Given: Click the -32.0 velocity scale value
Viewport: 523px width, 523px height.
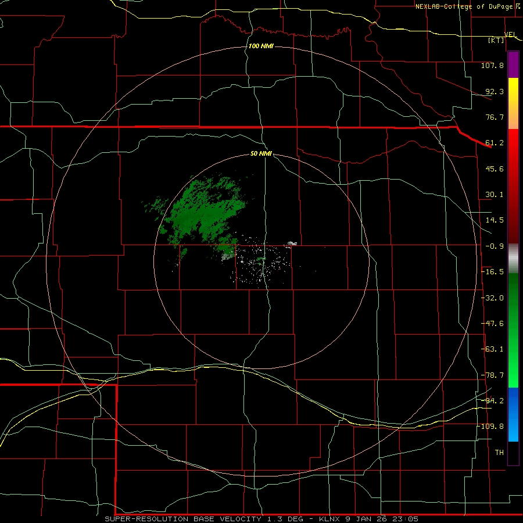Looking at the screenshot, I should tap(492, 298).
